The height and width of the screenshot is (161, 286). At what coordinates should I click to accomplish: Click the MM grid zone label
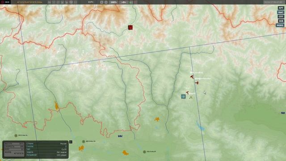click(120, 136)
